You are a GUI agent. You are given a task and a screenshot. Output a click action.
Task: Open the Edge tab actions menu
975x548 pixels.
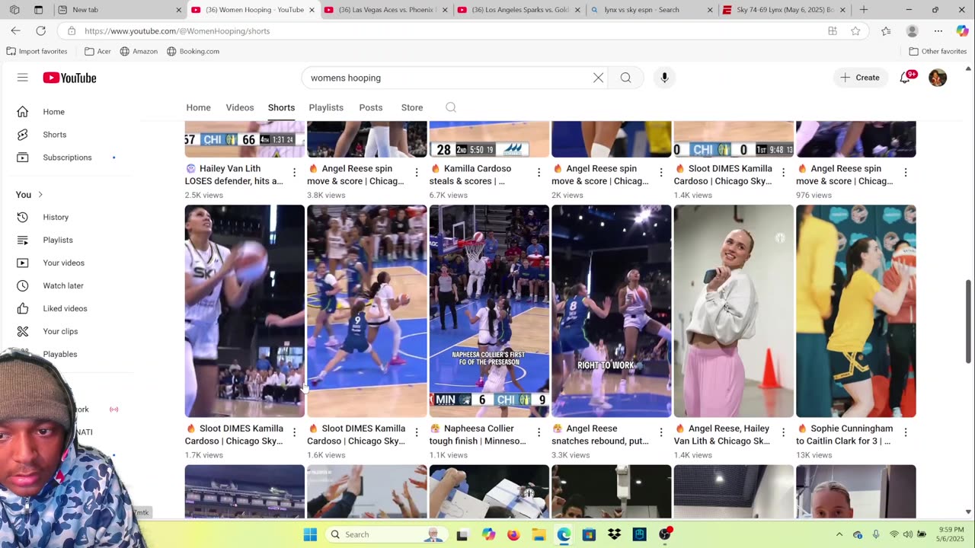coord(39,10)
